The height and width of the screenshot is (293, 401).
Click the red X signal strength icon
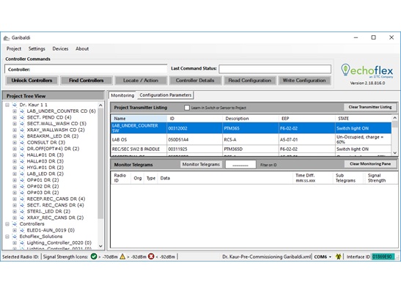151,256
